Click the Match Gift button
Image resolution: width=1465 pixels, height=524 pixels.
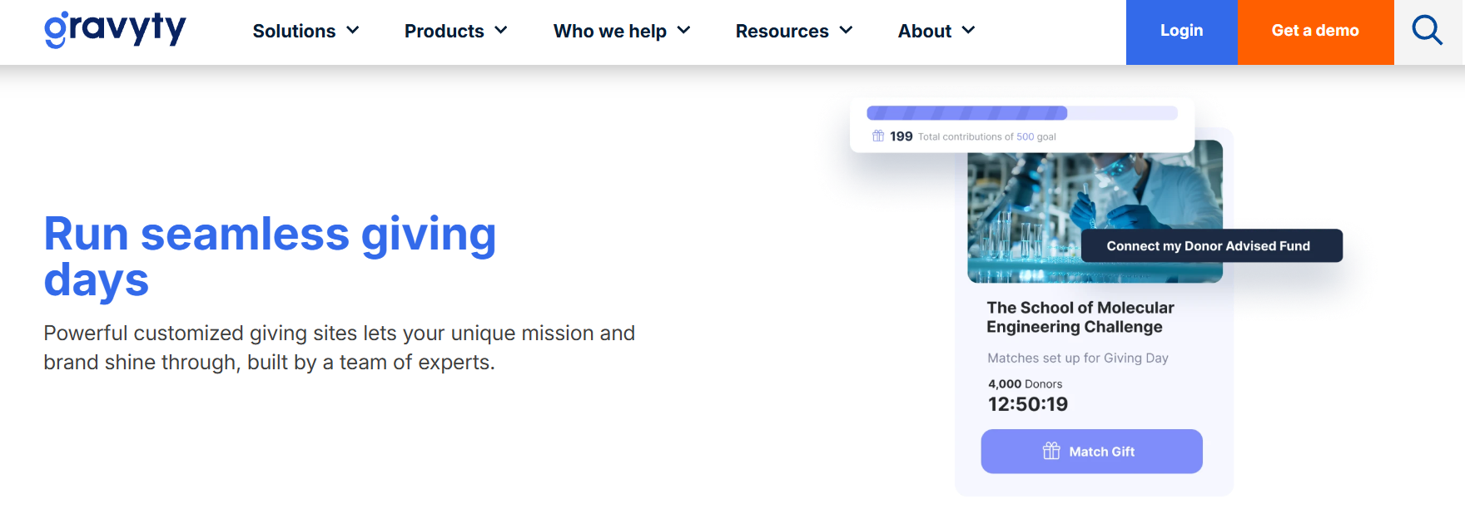pos(1092,451)
